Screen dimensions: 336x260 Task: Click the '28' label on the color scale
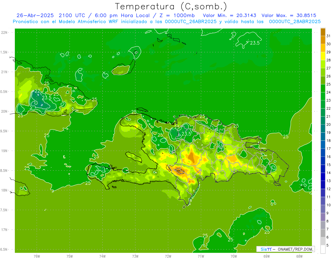[x=329, y=60]
